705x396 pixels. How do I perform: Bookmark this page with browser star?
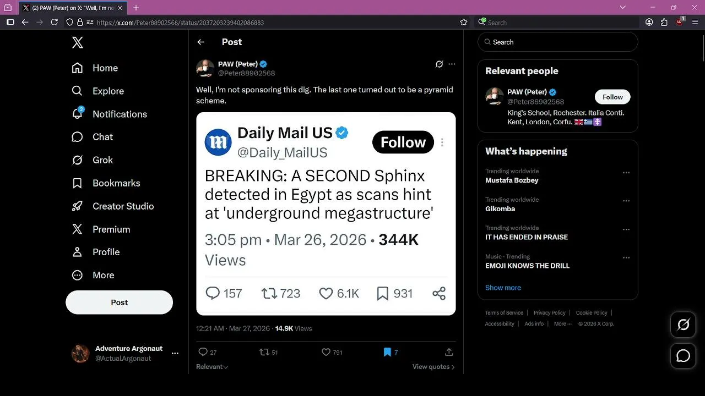[464, 22]
